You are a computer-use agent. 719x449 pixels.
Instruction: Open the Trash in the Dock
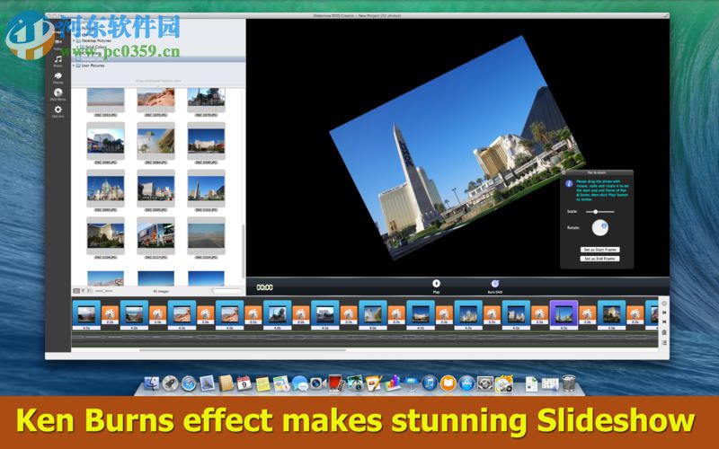[x=569, y=383]
